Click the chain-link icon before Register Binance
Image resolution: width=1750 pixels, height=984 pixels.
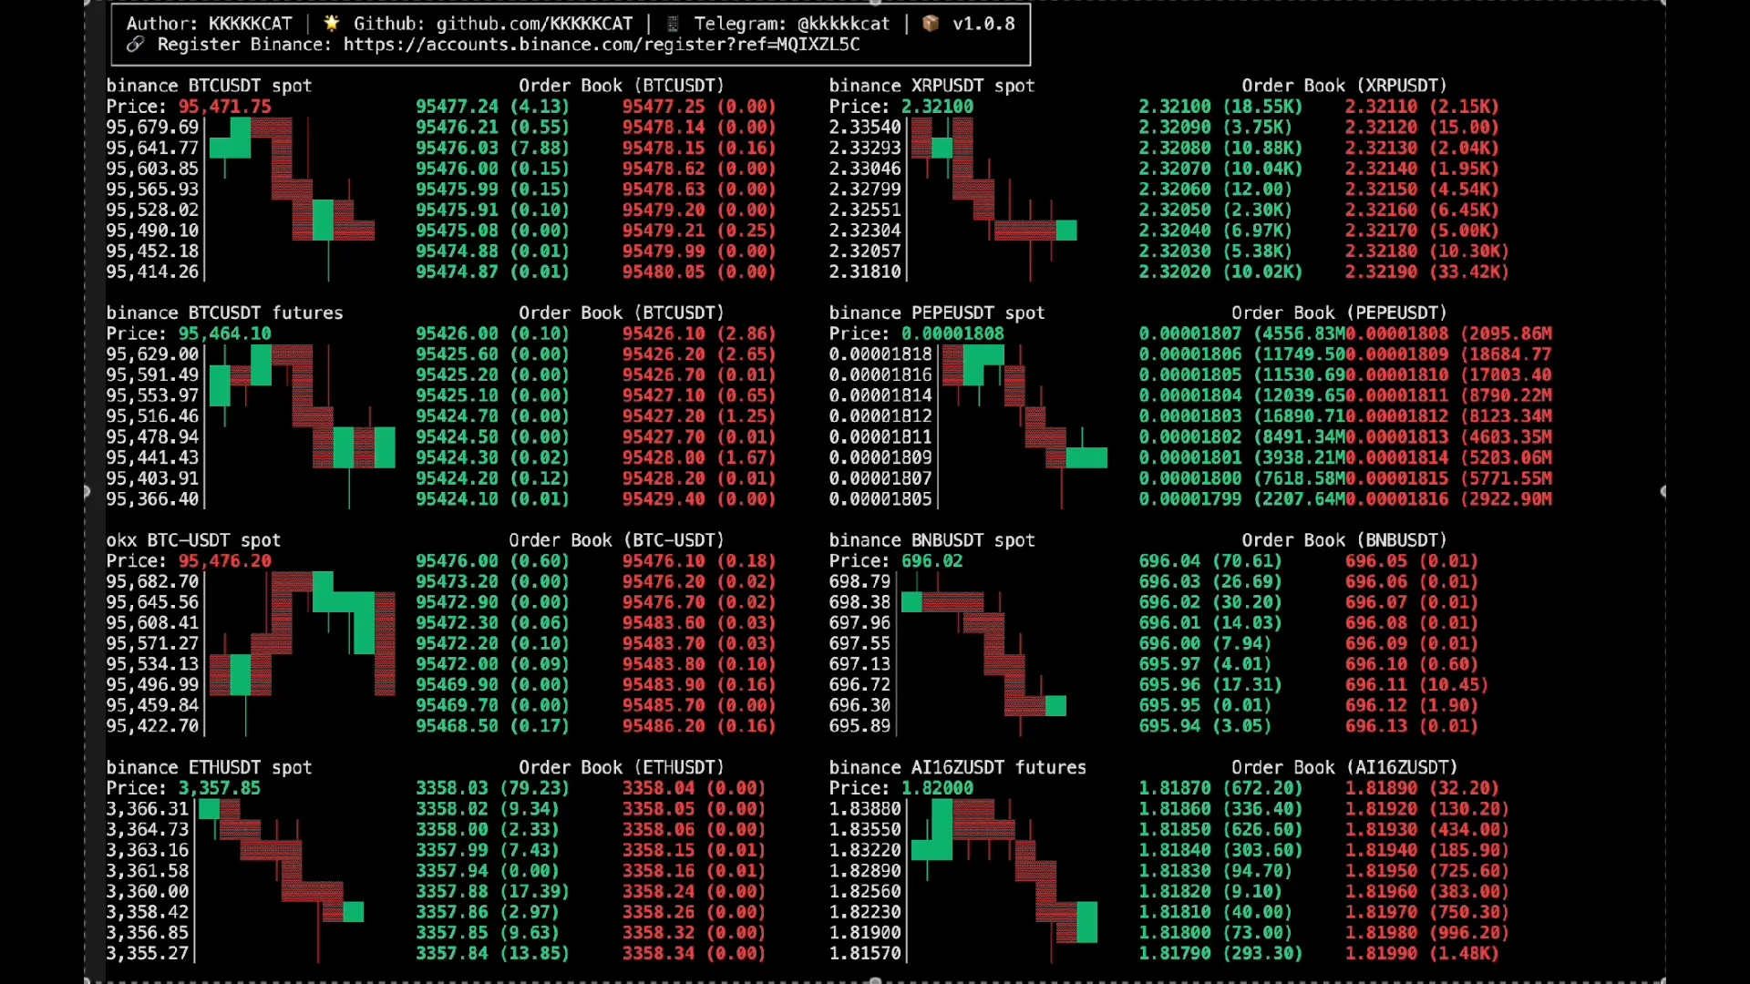(x=135, y=45)
